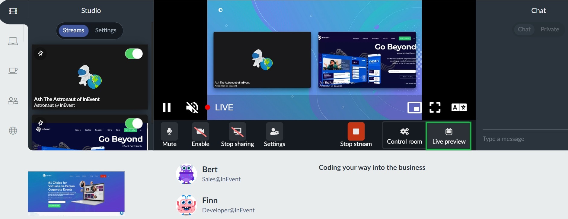Open Live preview
This screenshot has width=568, height=219.
pyautogui.click(x=449, y=136)
